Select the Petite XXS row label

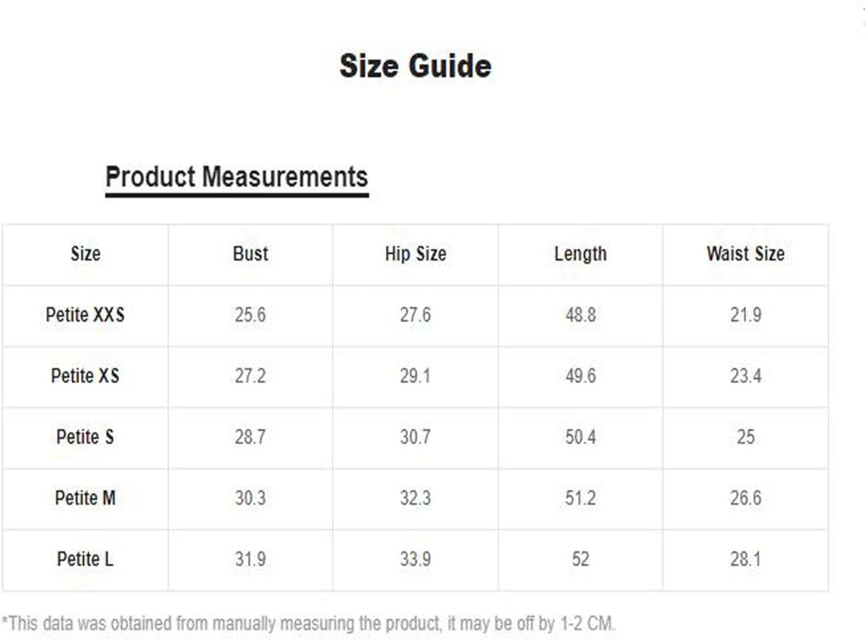[85, 315]
